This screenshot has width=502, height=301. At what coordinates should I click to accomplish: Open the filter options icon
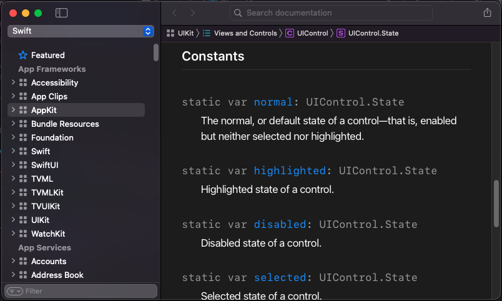15,291
